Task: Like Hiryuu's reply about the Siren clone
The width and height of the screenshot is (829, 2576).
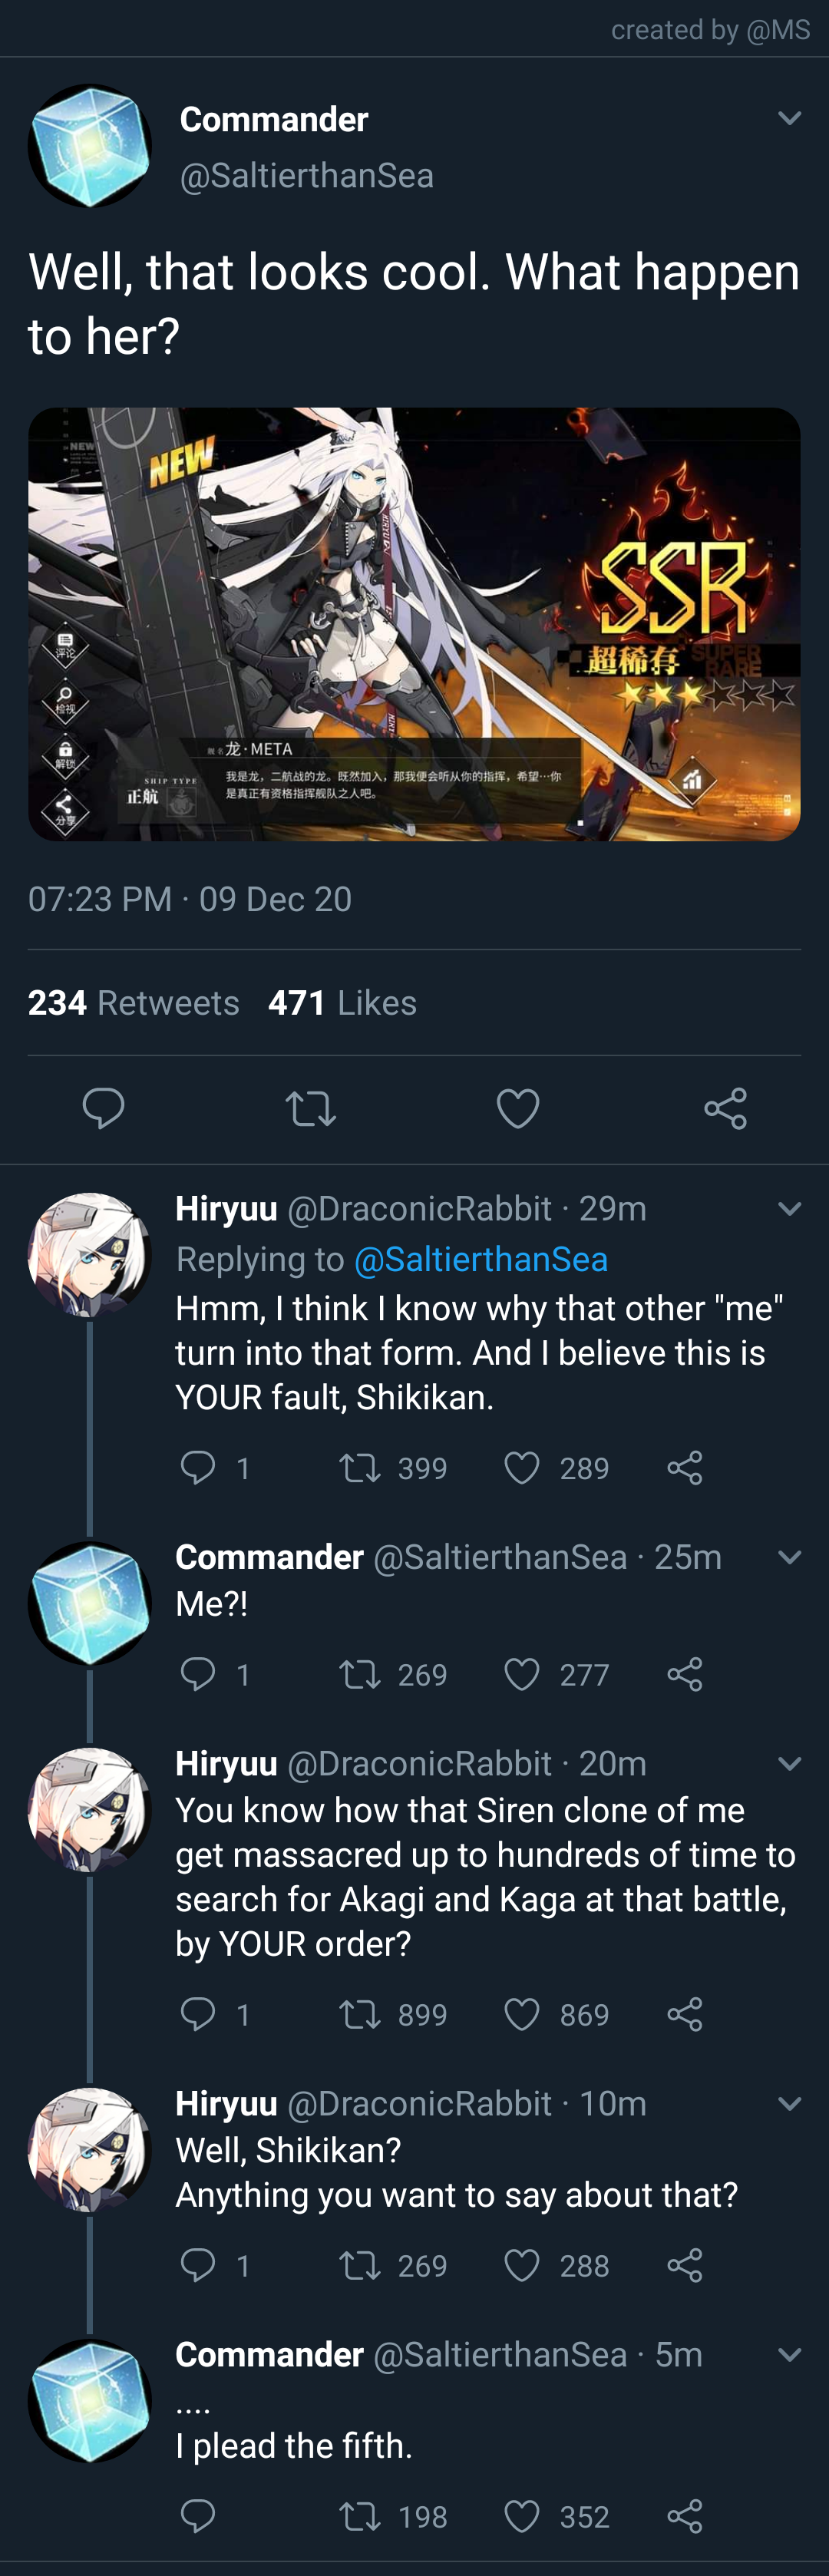Action: click(x=522, y=2014)
